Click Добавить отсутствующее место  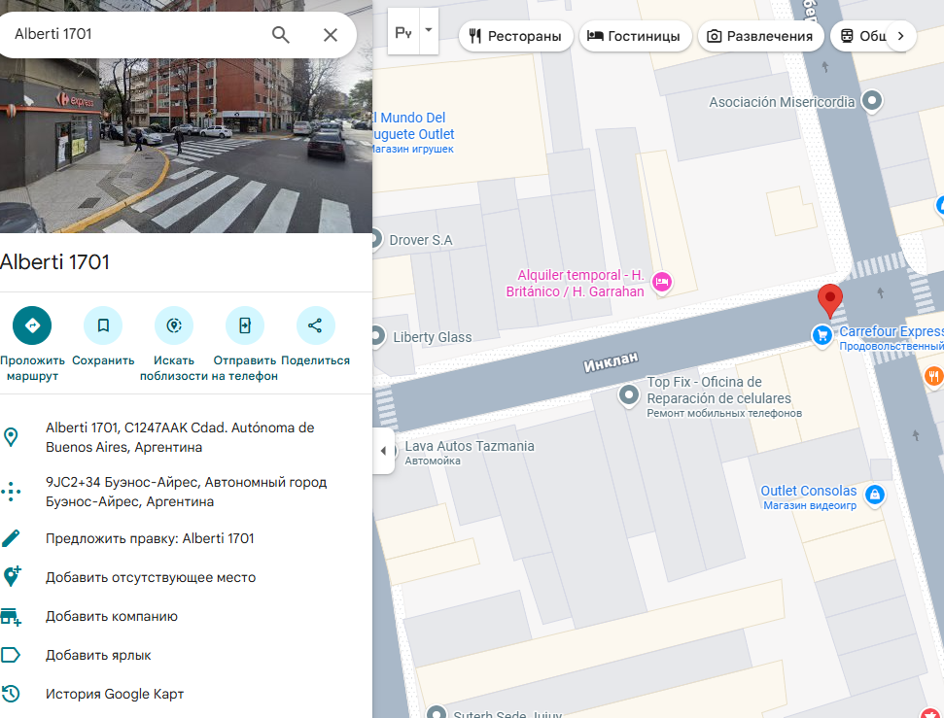click(x=151, y=577)
